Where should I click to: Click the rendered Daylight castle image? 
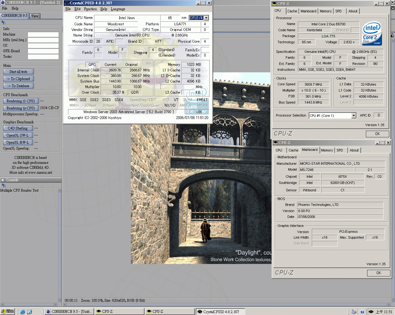tap(200, 168)
